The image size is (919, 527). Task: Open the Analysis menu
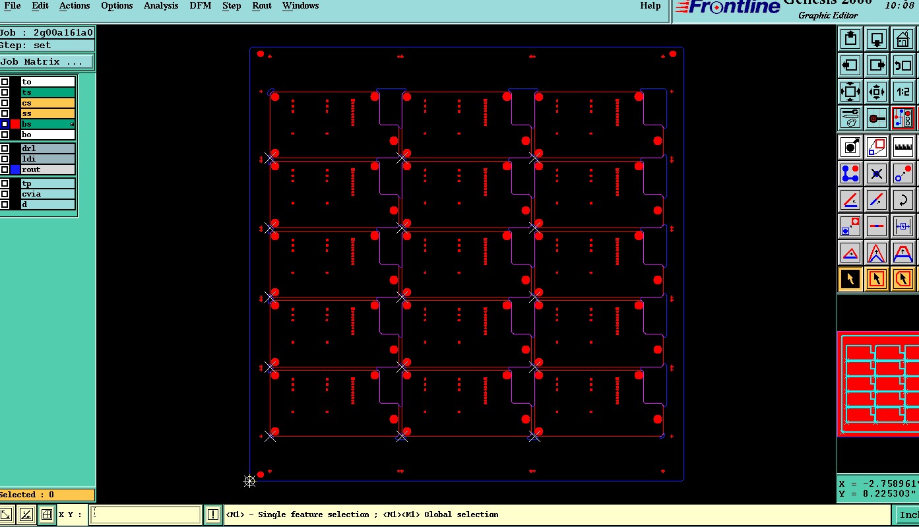click(161, 6)
